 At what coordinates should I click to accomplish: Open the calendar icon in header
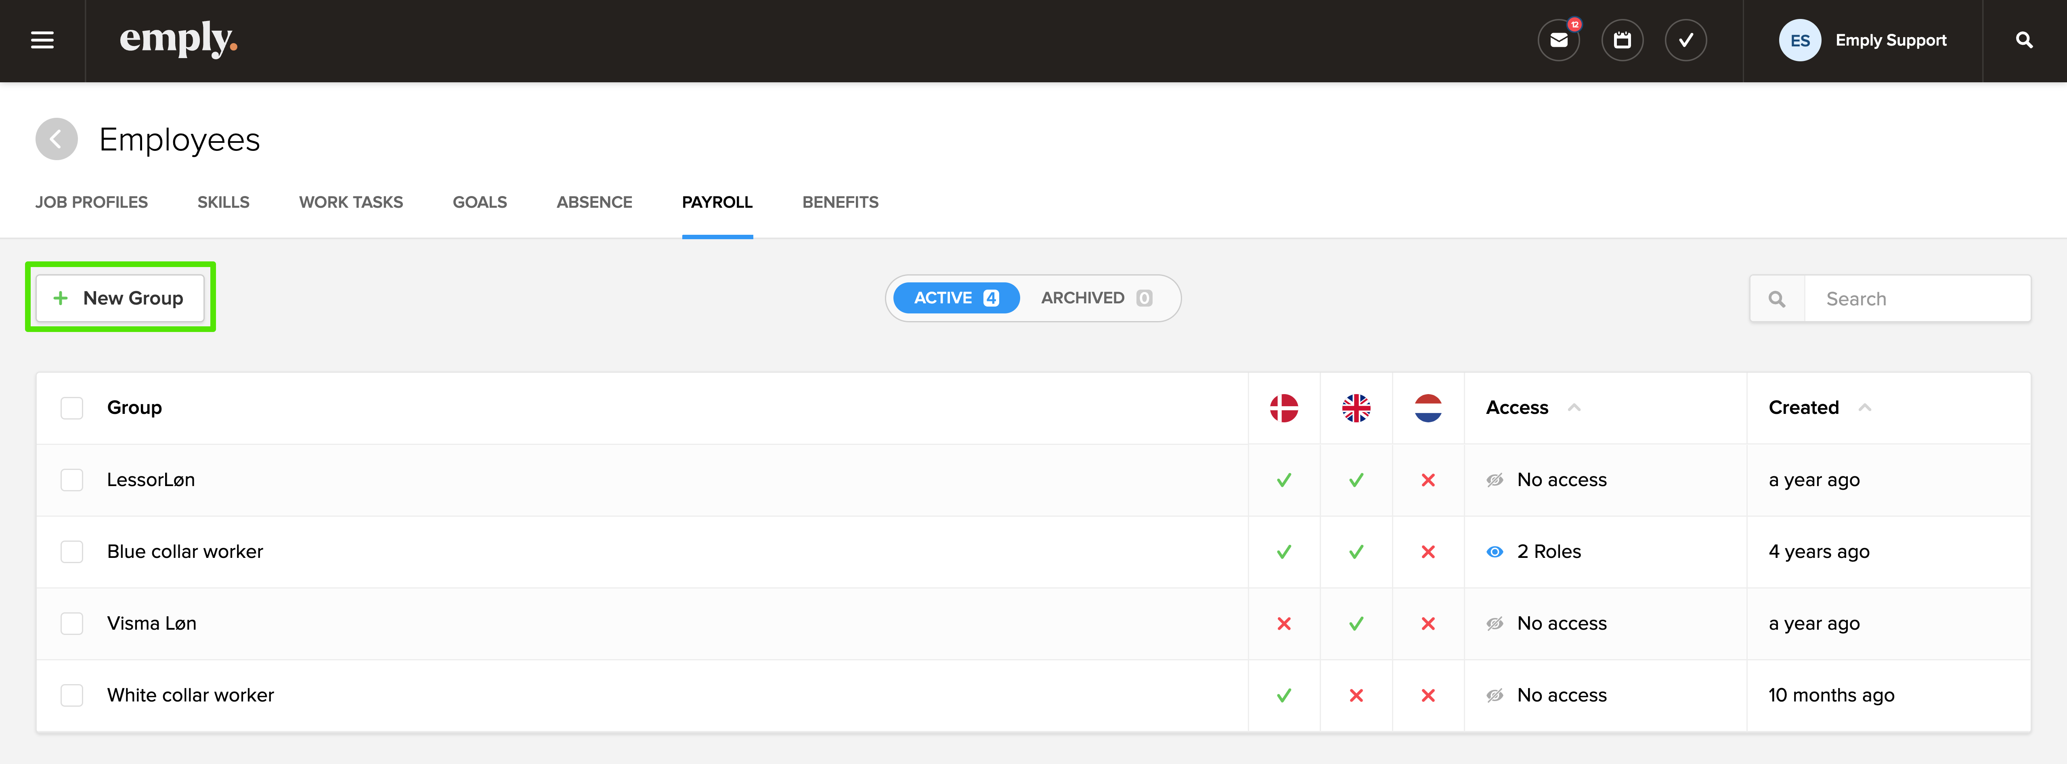point(1622,40)
